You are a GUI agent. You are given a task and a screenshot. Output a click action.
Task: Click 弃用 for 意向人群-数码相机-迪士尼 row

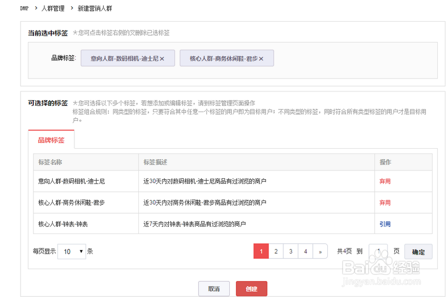385,181
